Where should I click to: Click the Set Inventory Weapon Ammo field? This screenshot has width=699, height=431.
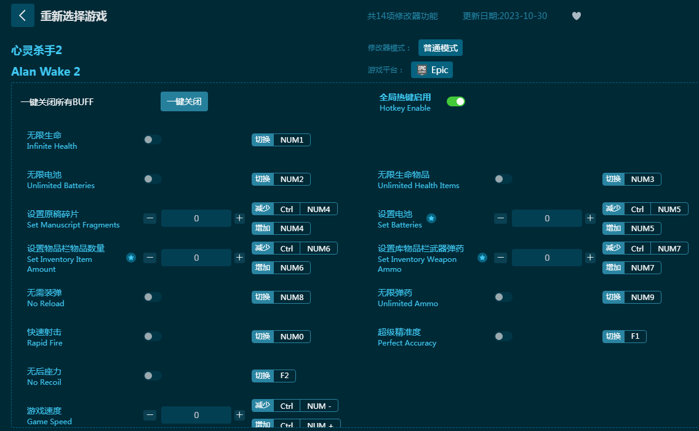coord(547,258)
